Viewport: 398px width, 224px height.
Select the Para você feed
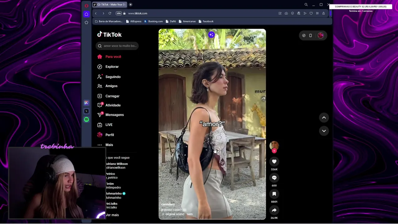(113, 57)
